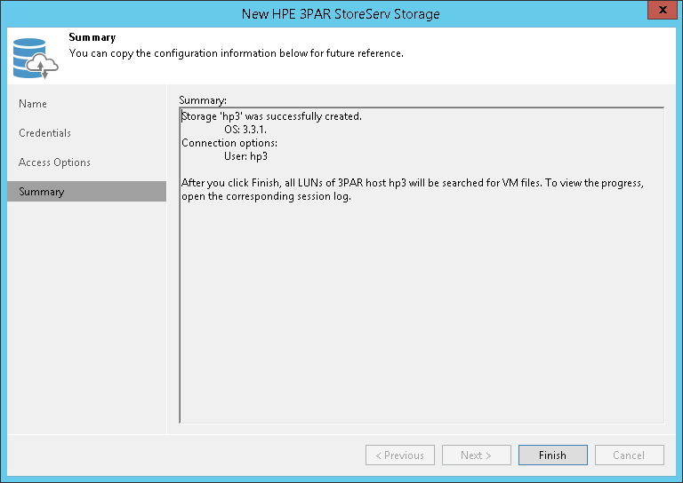The height and width of the screenshot is (483, 683).
Task: Click the disabled Previous button
Action: click(399, 455)
